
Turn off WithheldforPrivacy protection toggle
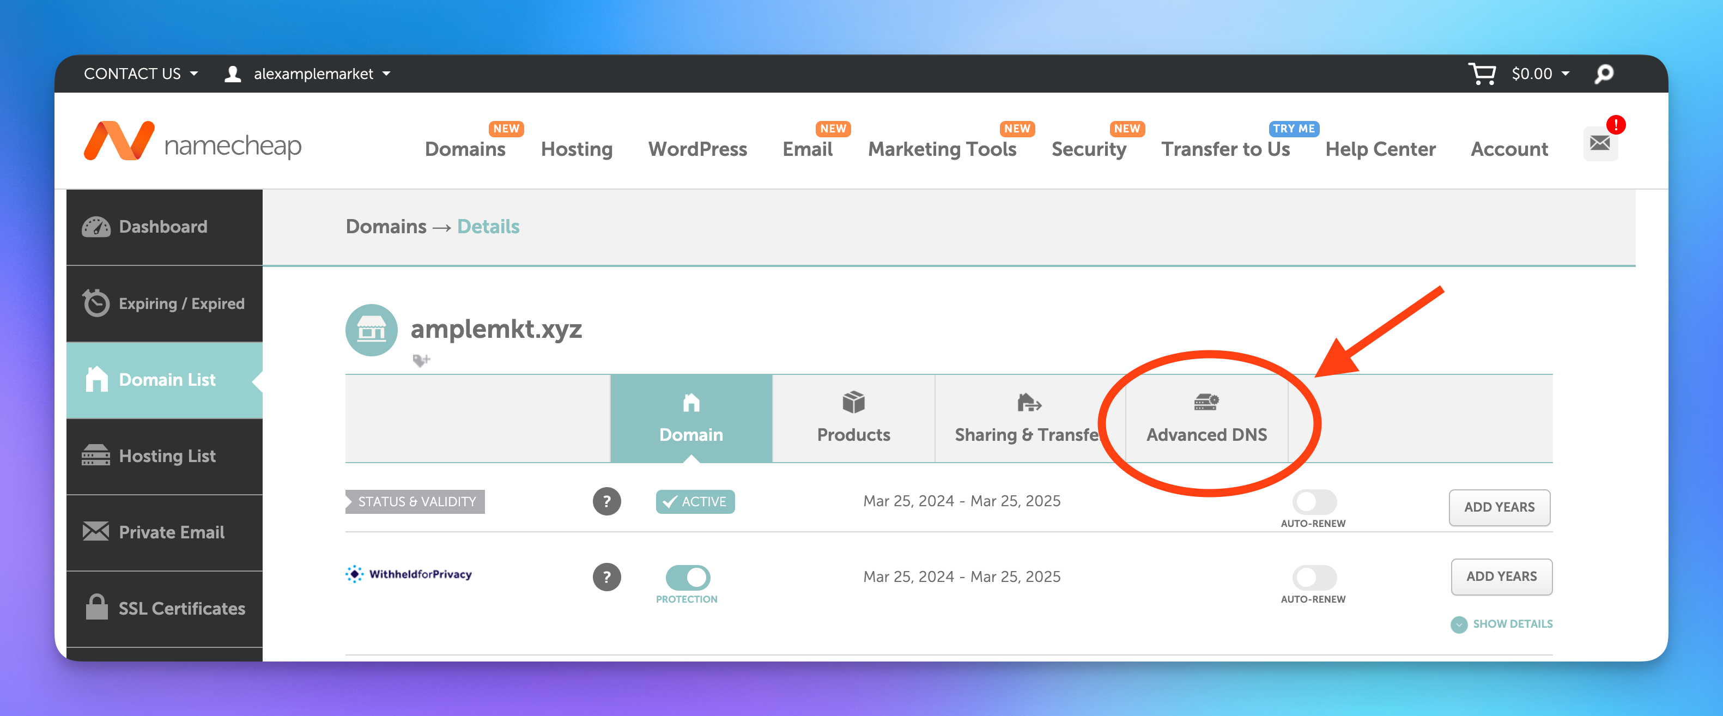coord(688,577)
